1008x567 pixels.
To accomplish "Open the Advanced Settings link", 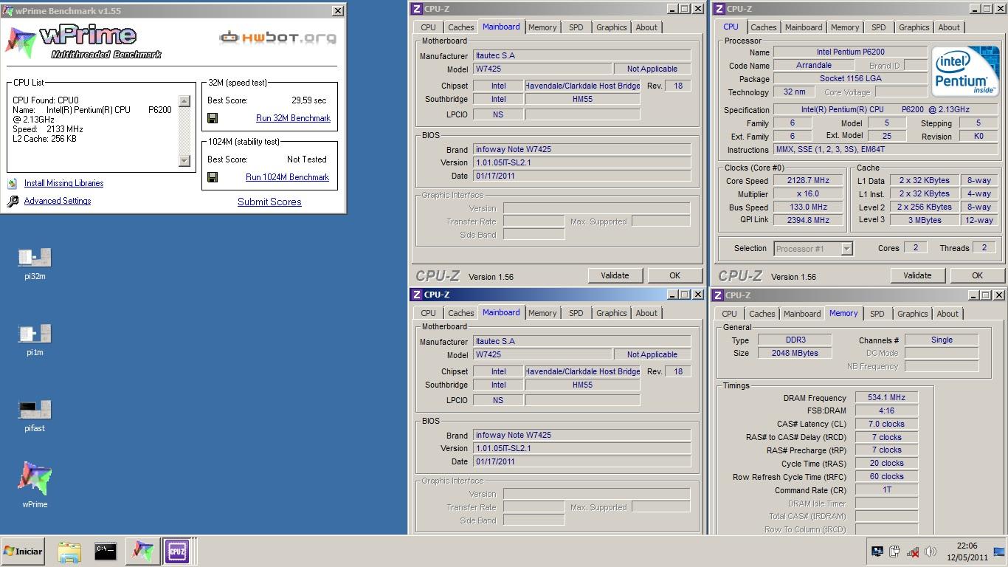I will (x=58, y=201).
